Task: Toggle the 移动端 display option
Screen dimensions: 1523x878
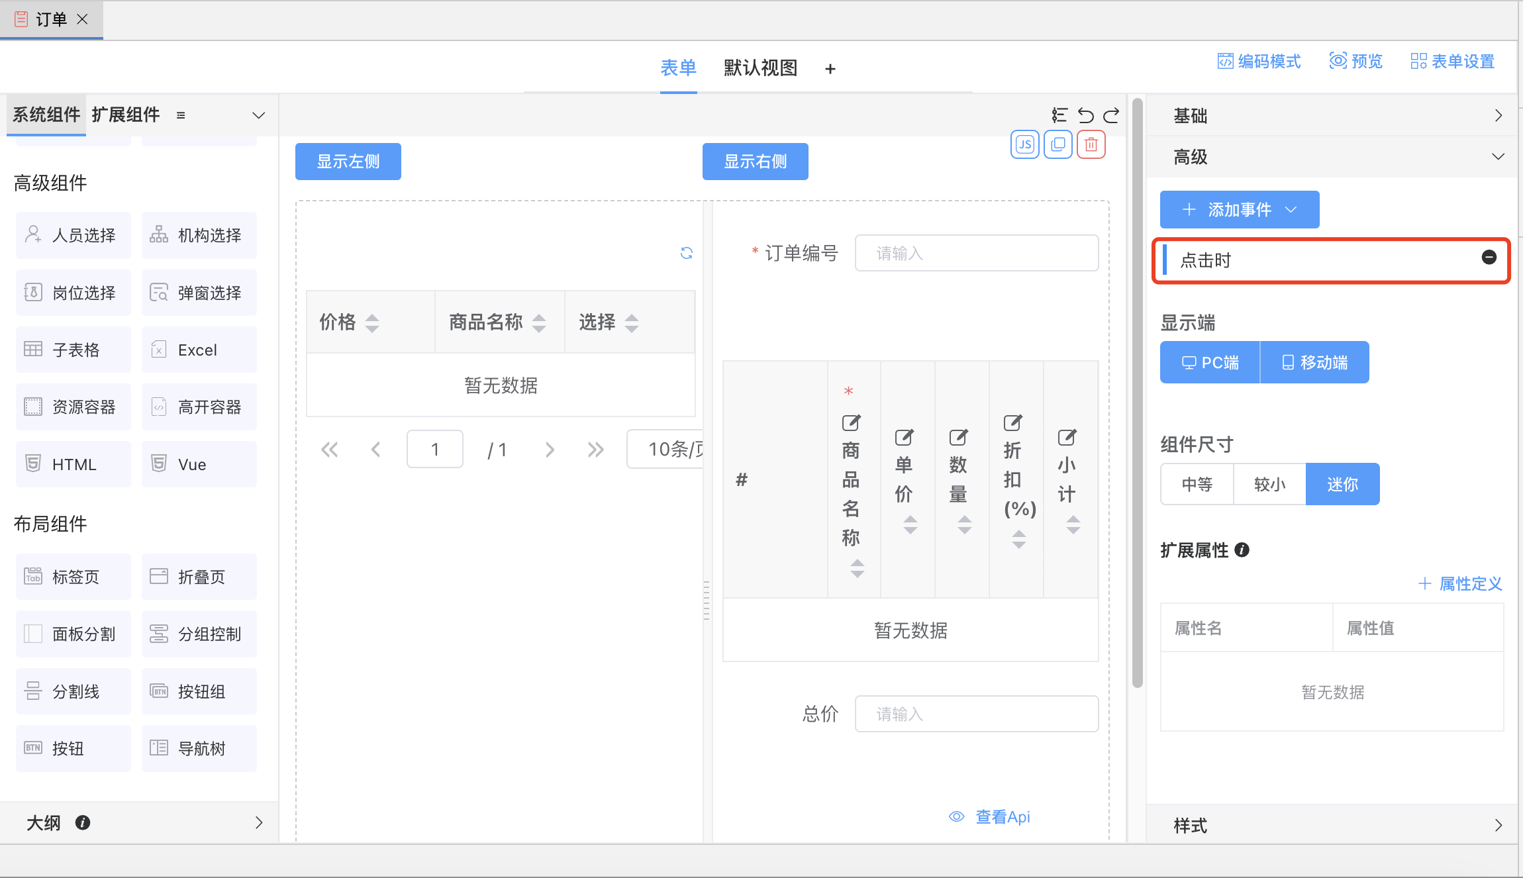Action: [x=1314, y=362]
